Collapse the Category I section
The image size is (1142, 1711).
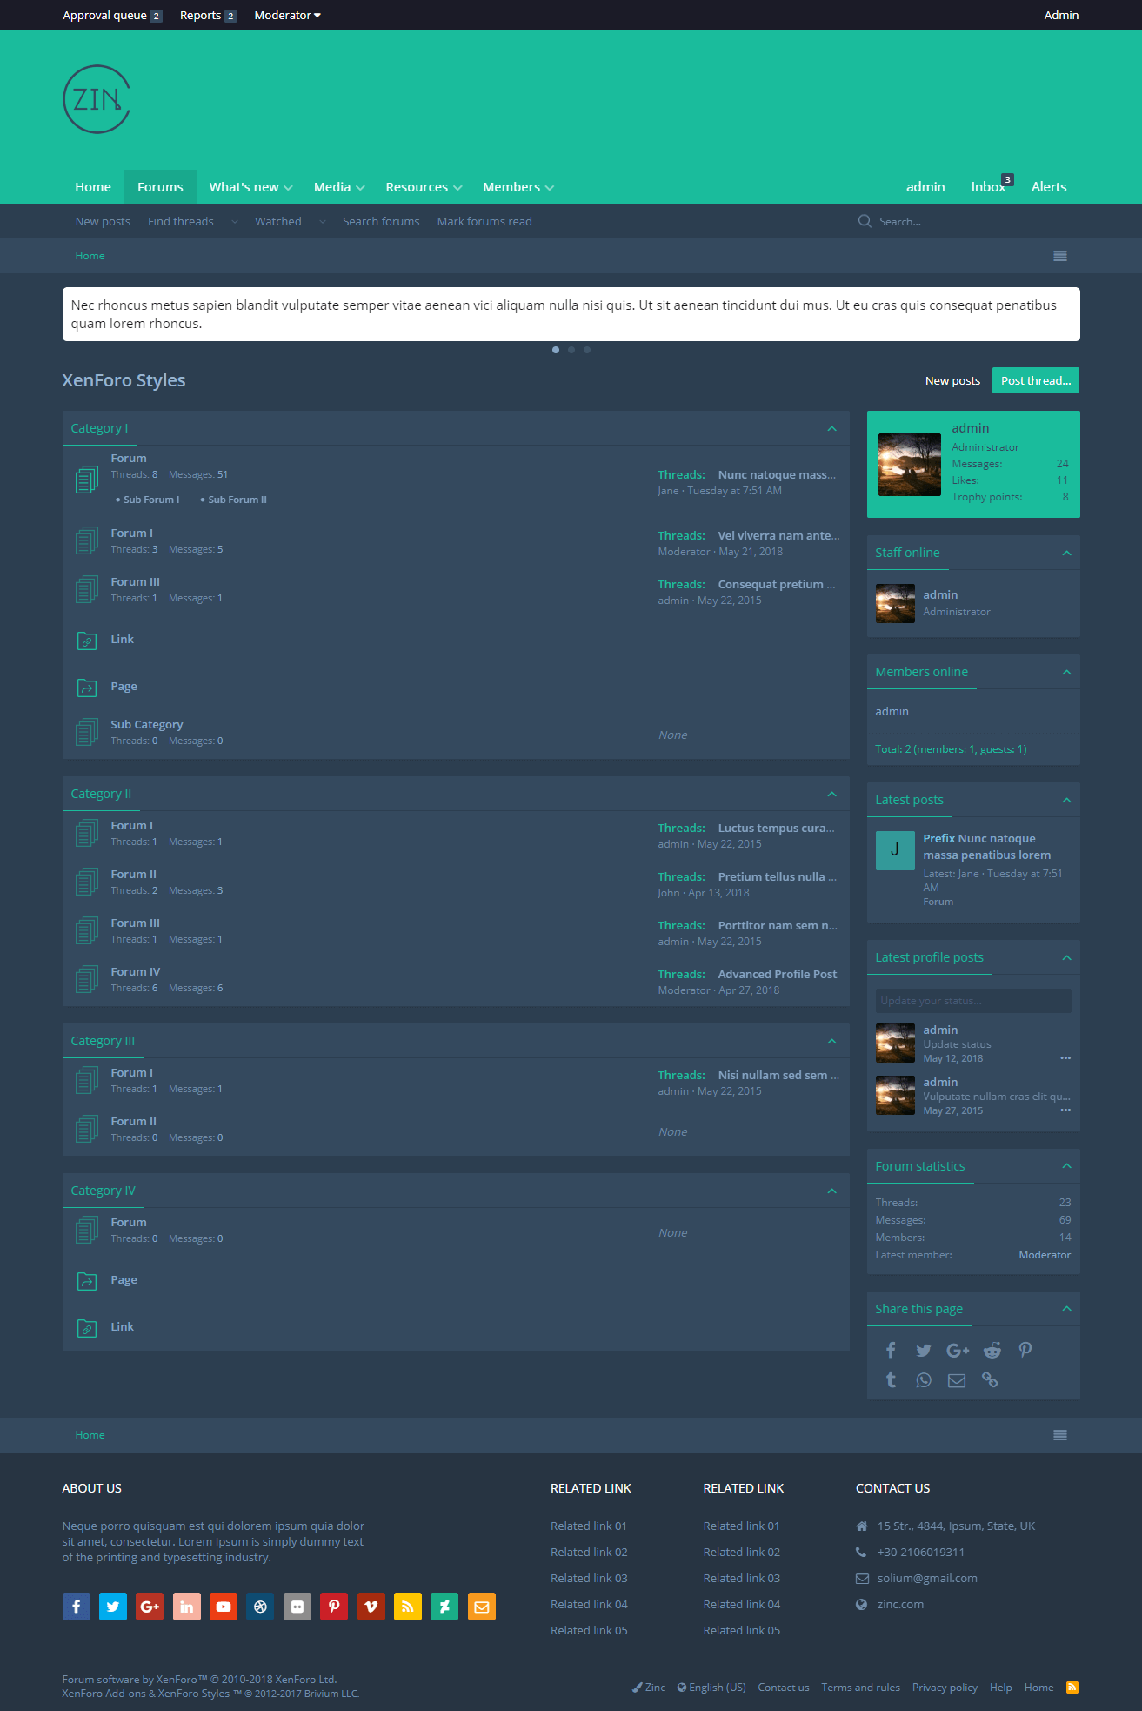click(831, 428)
